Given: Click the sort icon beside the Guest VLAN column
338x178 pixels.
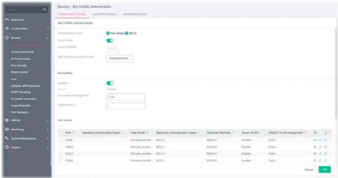Looking at the screenshot, I should (x=260, y=133).
